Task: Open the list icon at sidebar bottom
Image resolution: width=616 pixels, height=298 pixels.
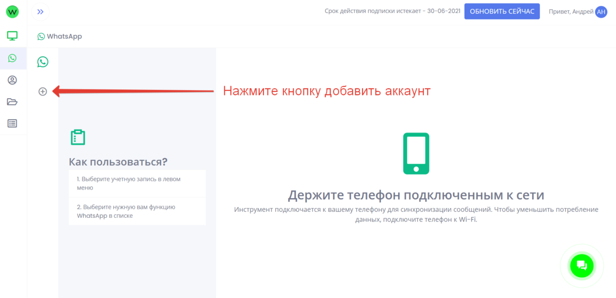Action: [12, 123]
